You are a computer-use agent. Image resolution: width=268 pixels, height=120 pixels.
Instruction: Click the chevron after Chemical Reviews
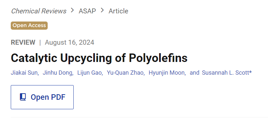pos(72,11)
